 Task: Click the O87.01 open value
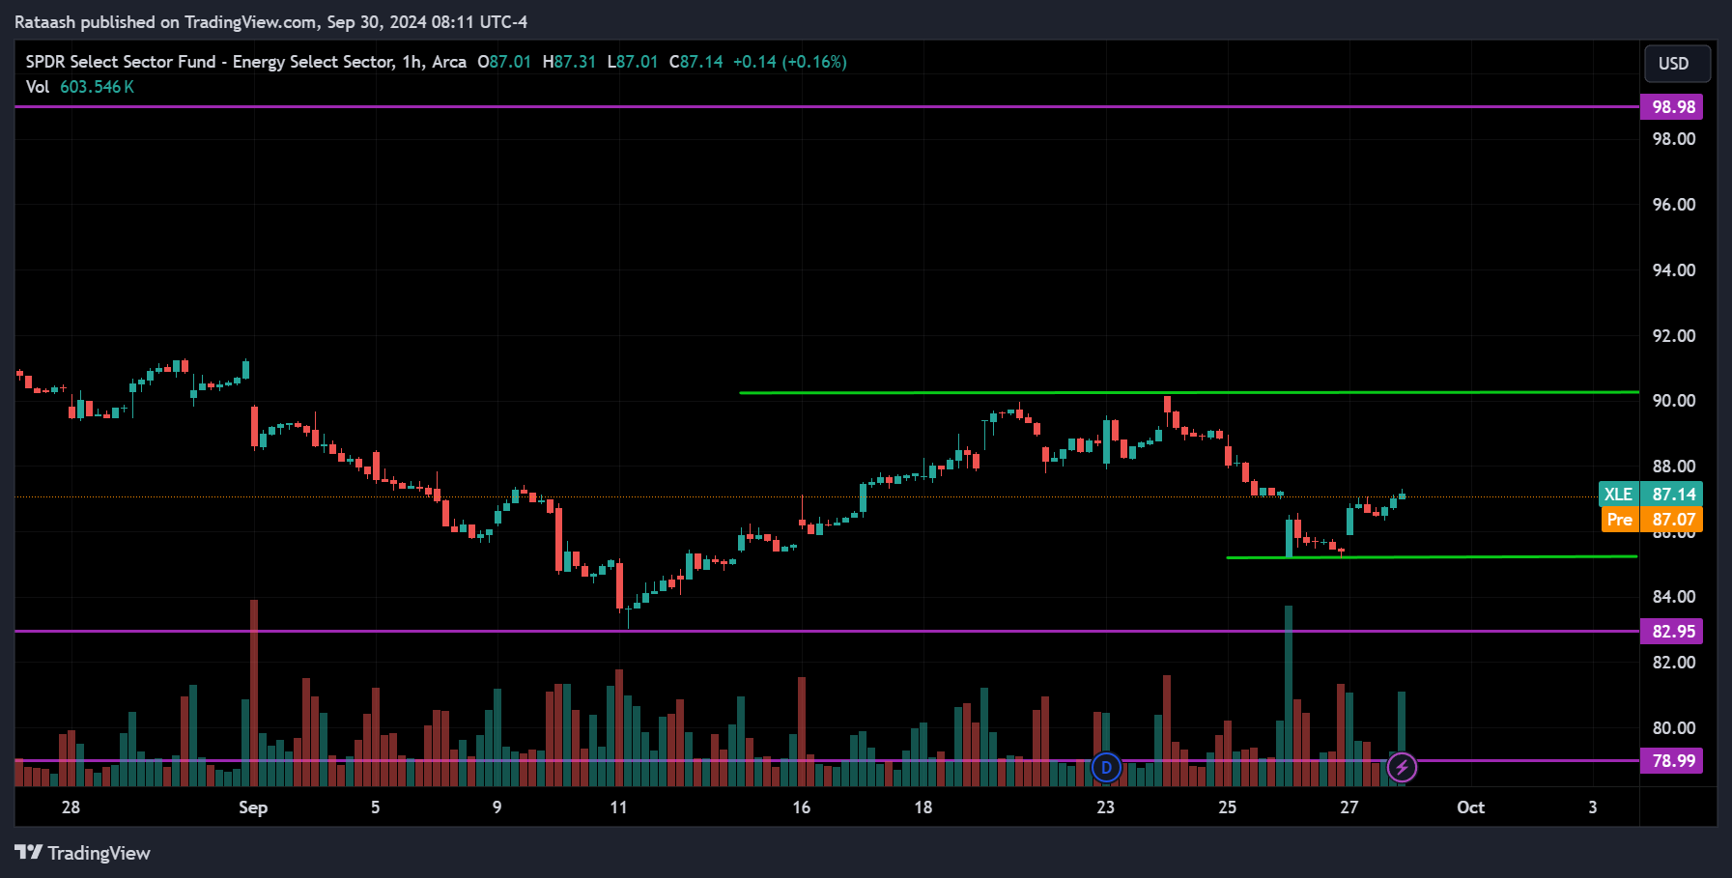(x=504, y=62)
